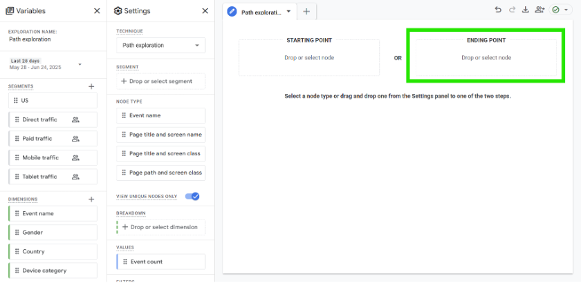The image size is (581, 283).
Task: Click the Breakdown section label
Action: (131, 213)
